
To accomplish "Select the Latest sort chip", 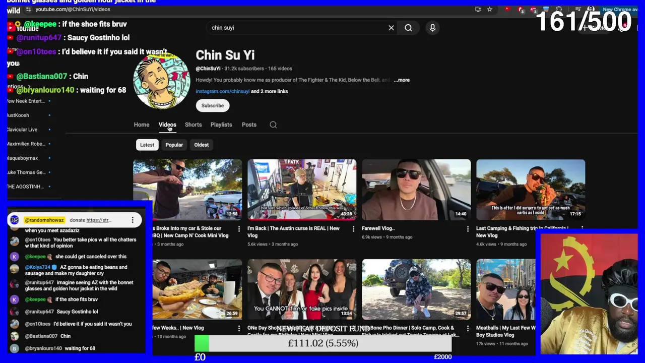I will tap(147, 145).
